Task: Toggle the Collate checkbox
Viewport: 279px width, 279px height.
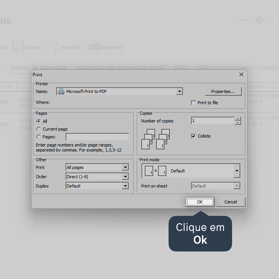Action: pos(193,136)
